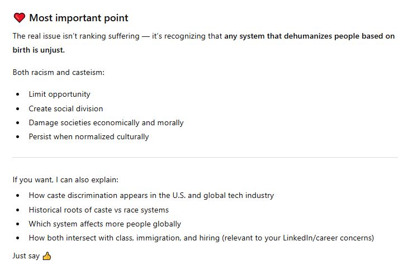Click "Damage societies economically and morally" bullet
The image size is (398, 274).
pos(106,122)
